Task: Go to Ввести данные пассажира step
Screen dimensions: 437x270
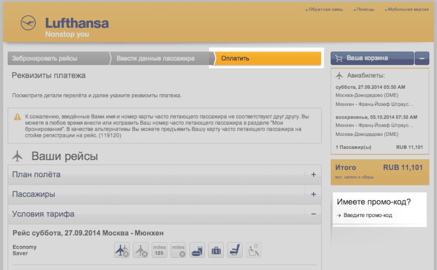Action: [x=155, y=58]
